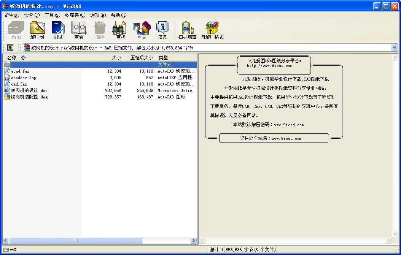Minimize the WinRAR window
Image resolution: width=401 pixels, height=255 pixels.
coord(377,6)
